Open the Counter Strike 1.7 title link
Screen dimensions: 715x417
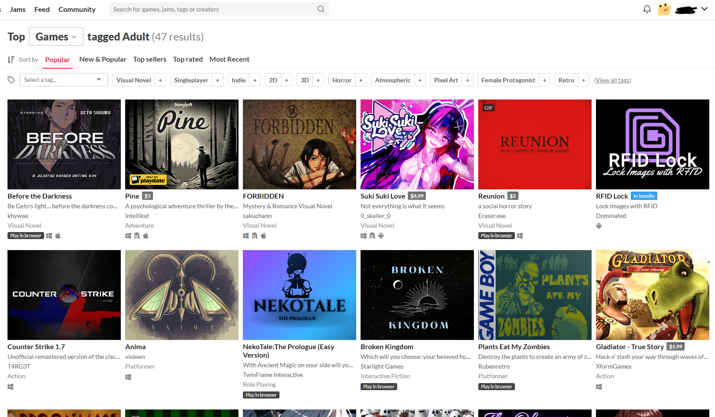[x=36, y=347]
